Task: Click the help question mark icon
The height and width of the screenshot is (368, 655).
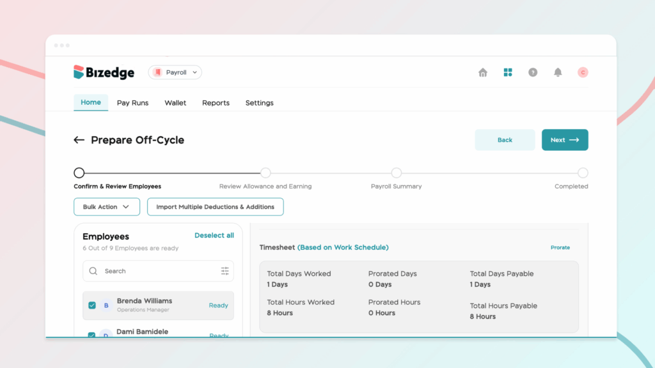Action: pyautogui.click(x=533, y=73)
